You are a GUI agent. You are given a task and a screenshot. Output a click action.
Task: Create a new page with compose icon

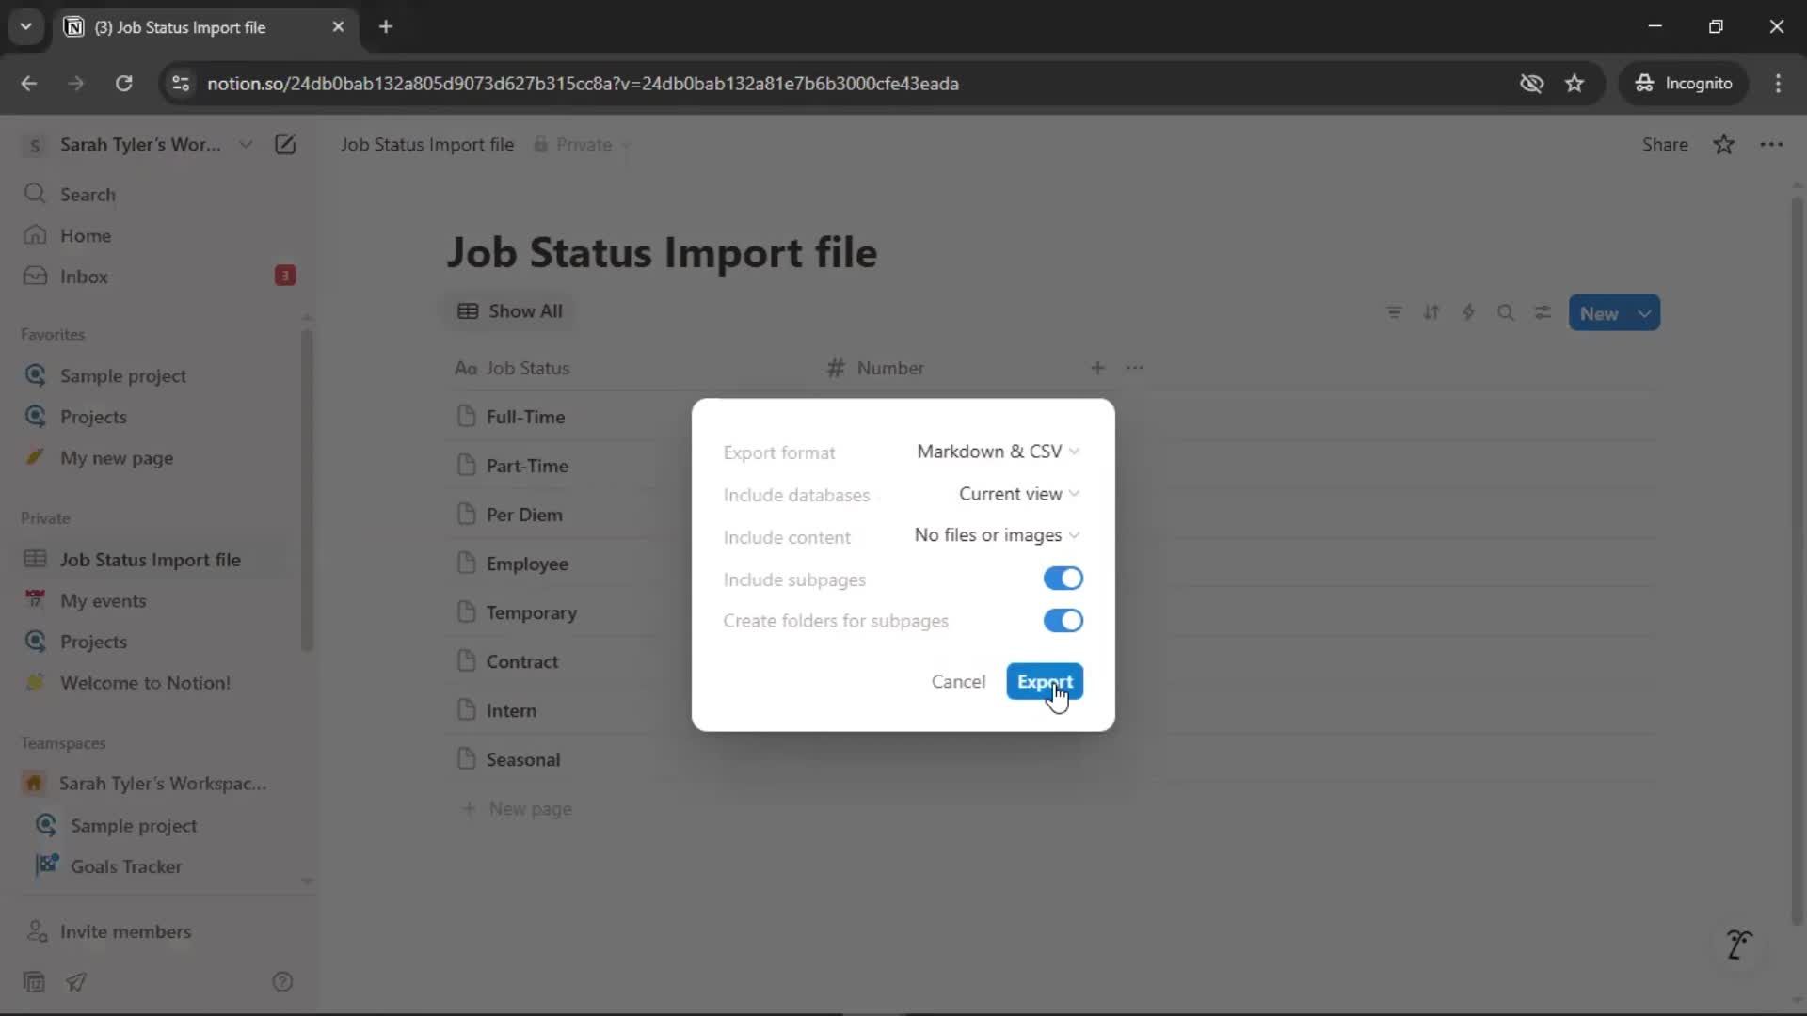pos(285,145)
